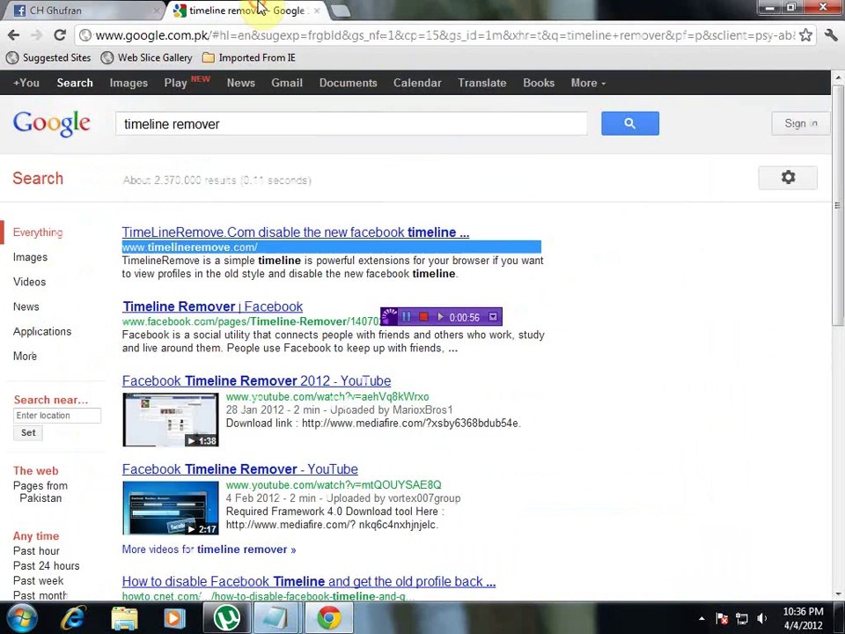Stop recording with the red square
This screenshot has height=634, width=845.
click(x=423, y=317)
